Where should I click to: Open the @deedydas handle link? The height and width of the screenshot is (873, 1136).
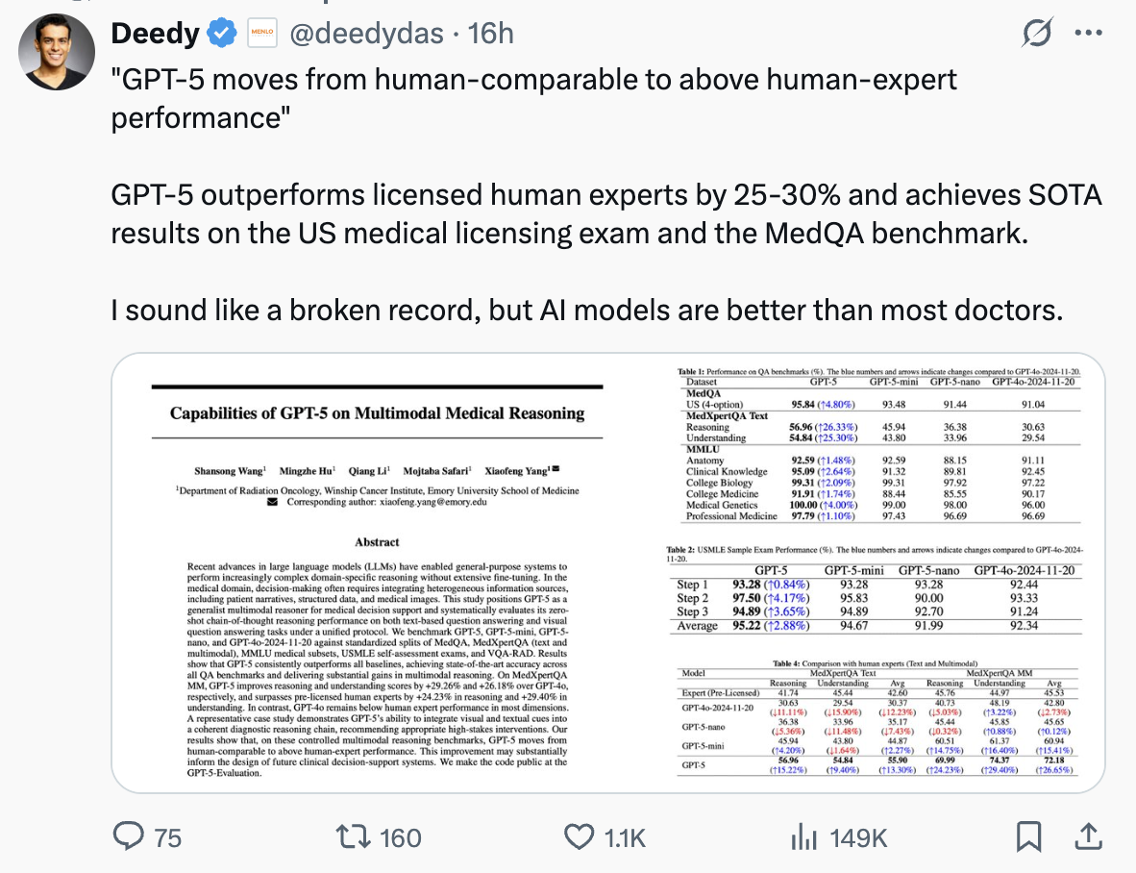(366, 34)
